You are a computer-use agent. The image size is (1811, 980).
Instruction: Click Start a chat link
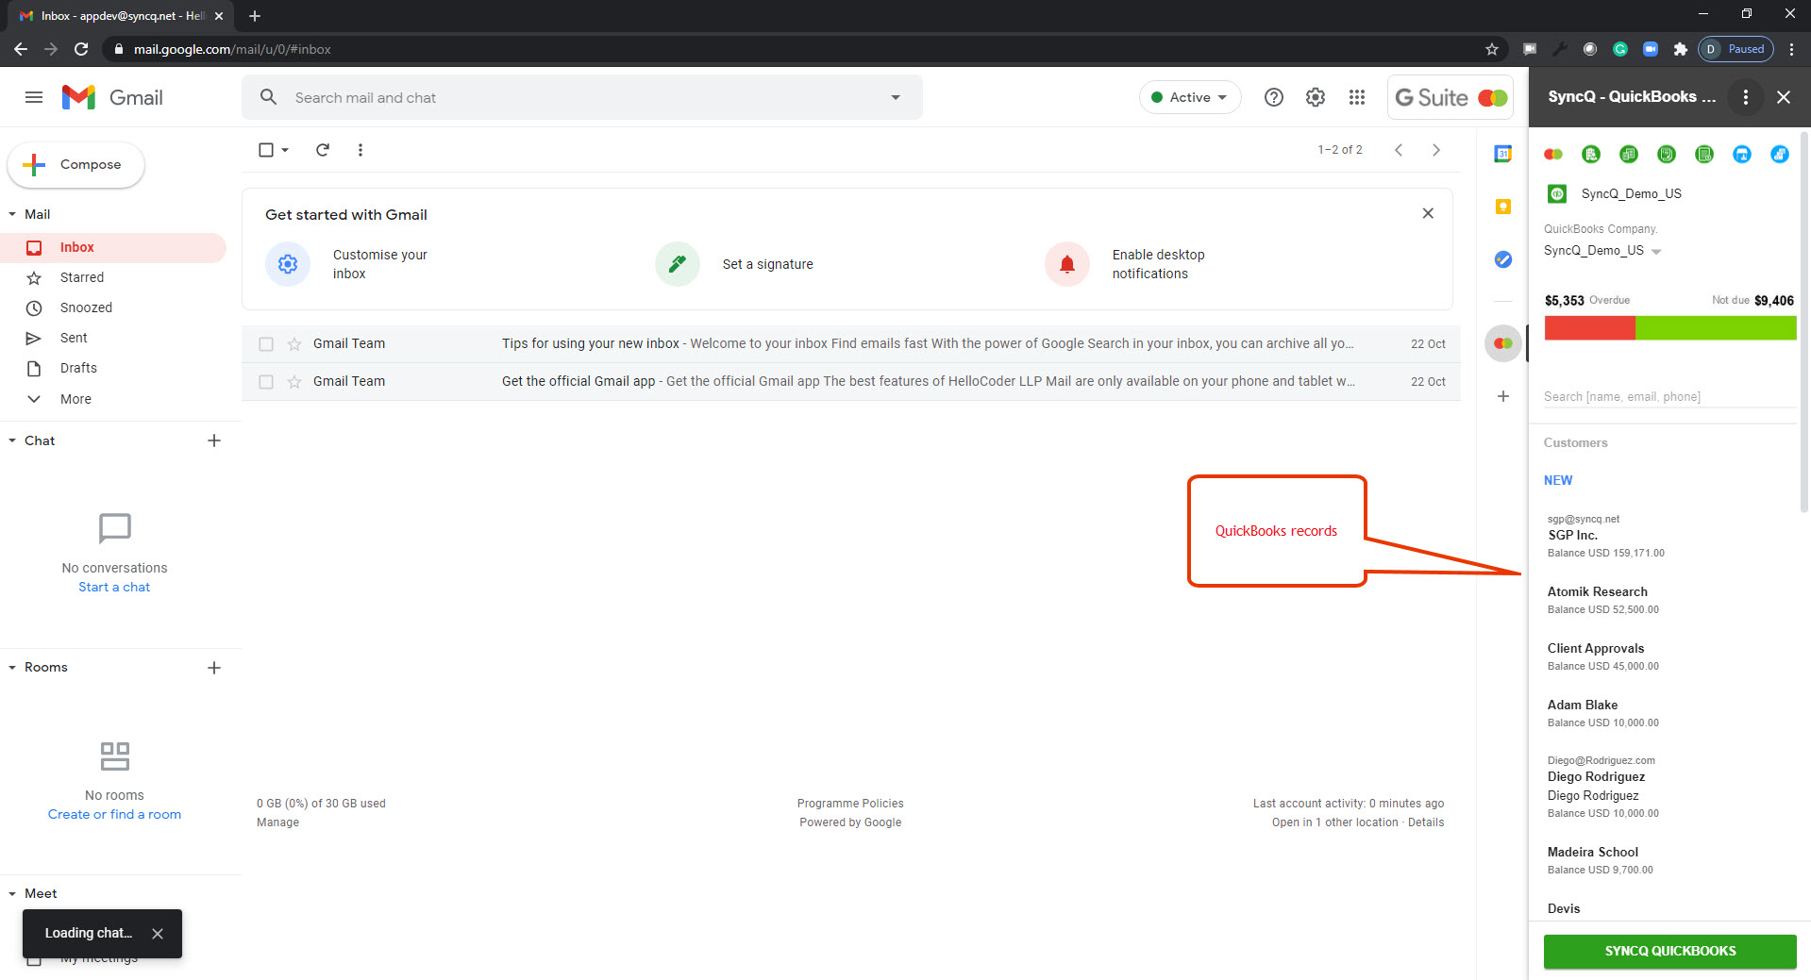click(x=114, y=587)
